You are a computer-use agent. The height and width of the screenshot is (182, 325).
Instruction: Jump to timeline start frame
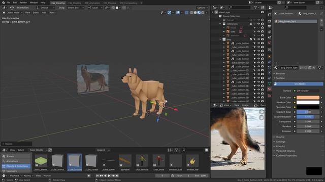(x=97, y=175)
